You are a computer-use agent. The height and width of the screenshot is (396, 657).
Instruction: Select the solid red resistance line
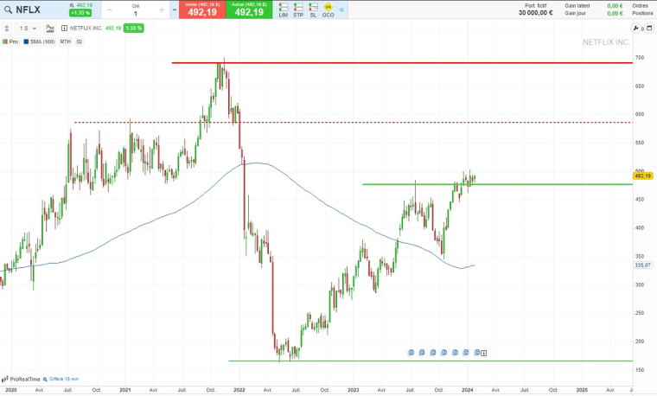402,63
